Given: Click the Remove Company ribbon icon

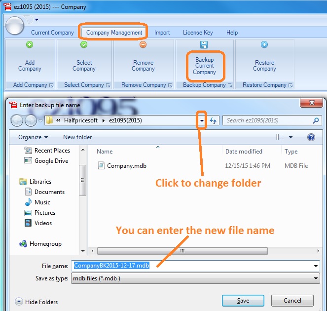Looking at the screenshot, I should coord(143,45).
